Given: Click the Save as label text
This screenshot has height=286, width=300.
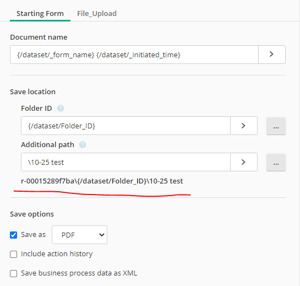Looking at the screenshot, I should 33,235.
